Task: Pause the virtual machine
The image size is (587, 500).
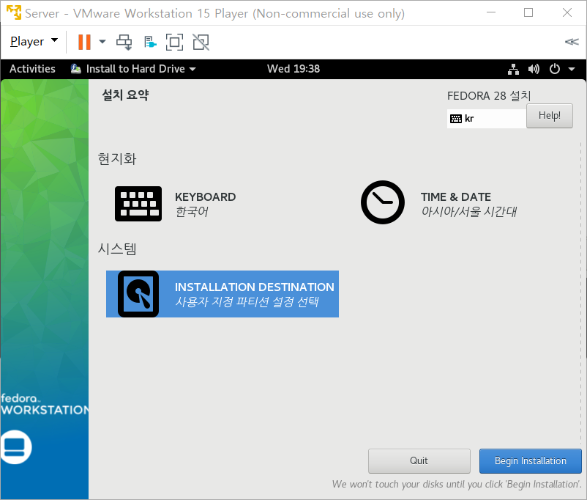Action: tap(84, 42)
